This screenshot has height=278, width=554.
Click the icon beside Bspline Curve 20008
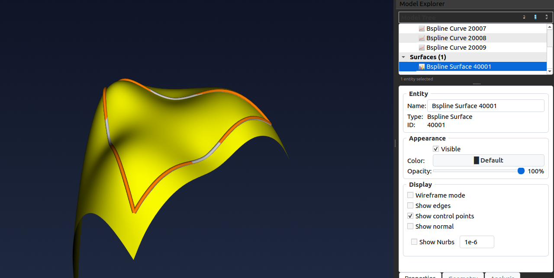[422, 38]
